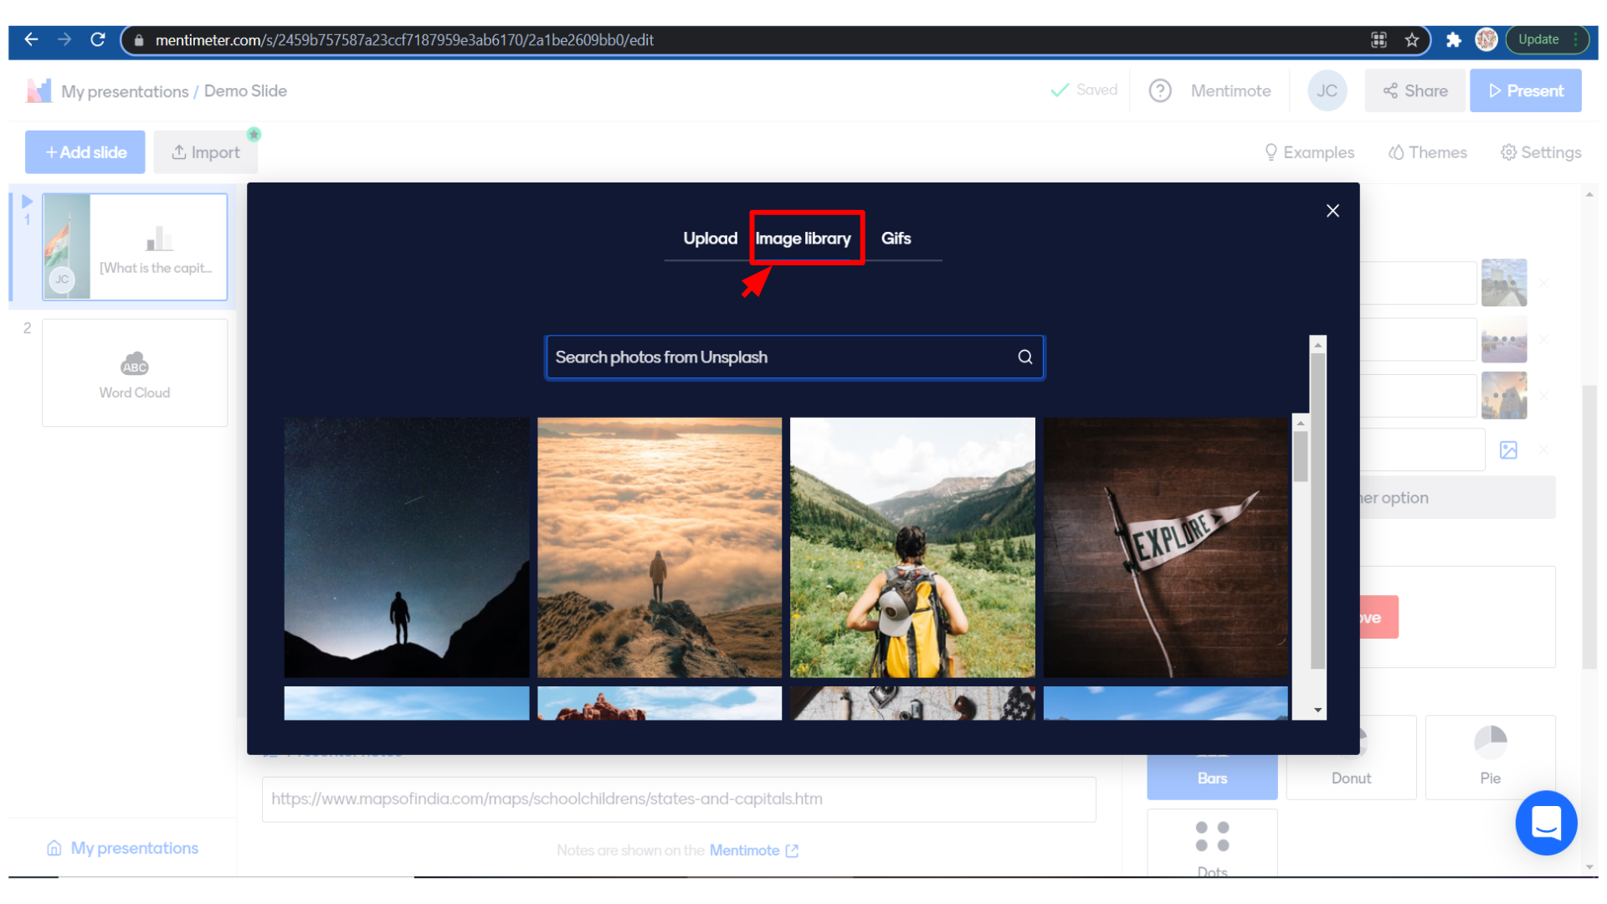Open the help question mark icon

(1160, 90)
